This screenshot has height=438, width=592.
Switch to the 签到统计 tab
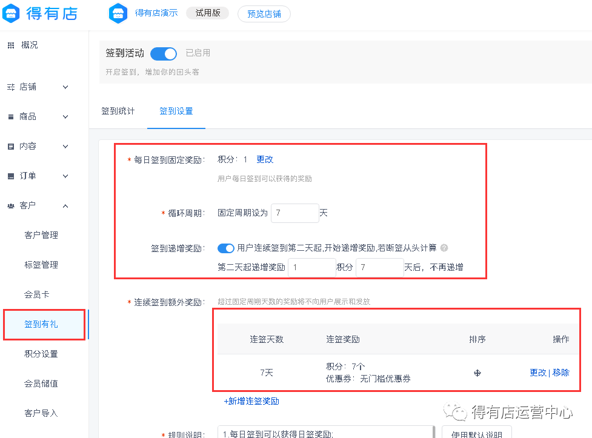point(118,111)
